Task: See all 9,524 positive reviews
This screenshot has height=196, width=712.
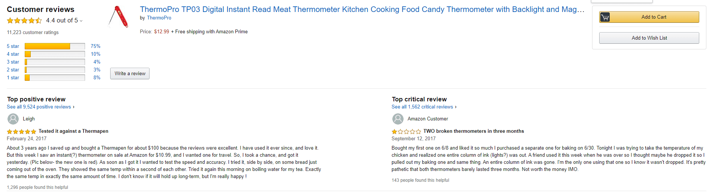Action: point(39,107)
